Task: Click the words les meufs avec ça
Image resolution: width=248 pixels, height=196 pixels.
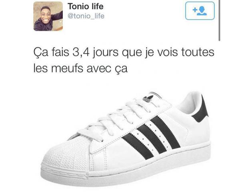Action: pos(80,68)
